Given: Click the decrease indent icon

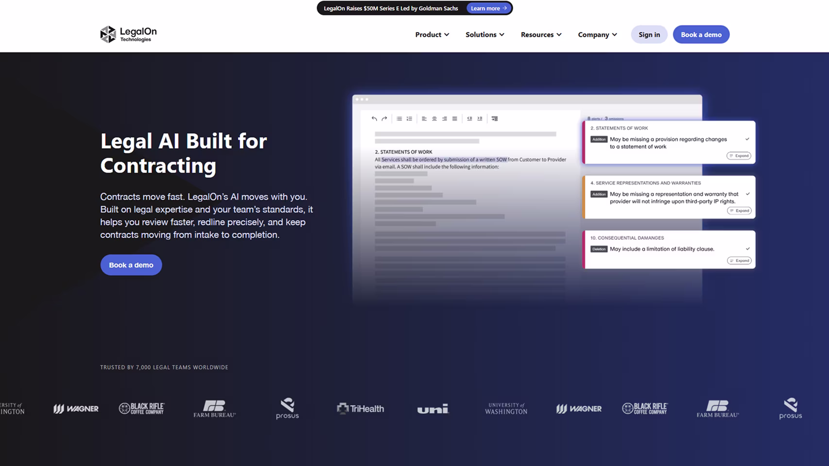Looking at the screenshot, I should point(469,118).
